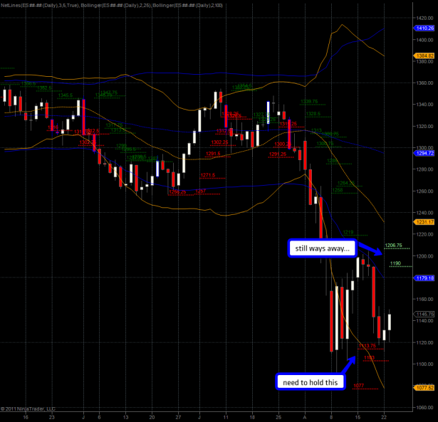Screen dimensions: 438x422
Task: Select the blue 1410.26 price marker
Action: (x=424, y=28)
